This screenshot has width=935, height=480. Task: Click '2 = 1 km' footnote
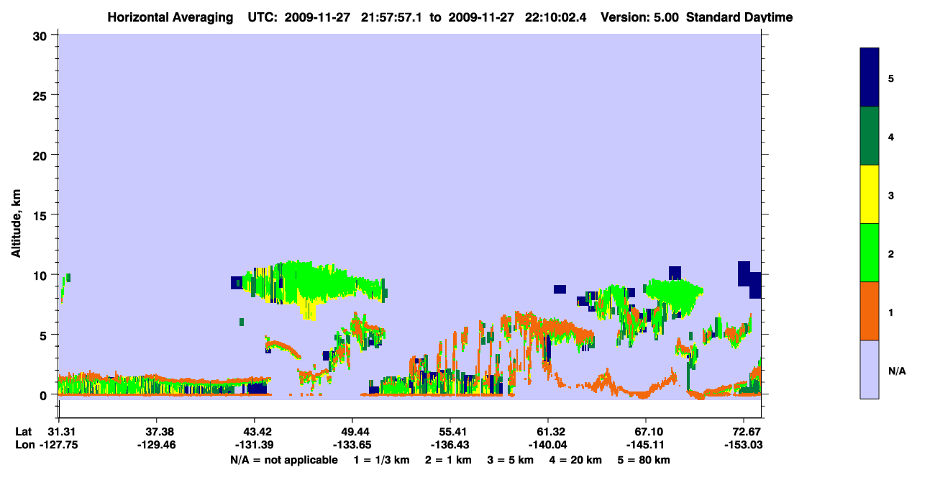point(449,460)
